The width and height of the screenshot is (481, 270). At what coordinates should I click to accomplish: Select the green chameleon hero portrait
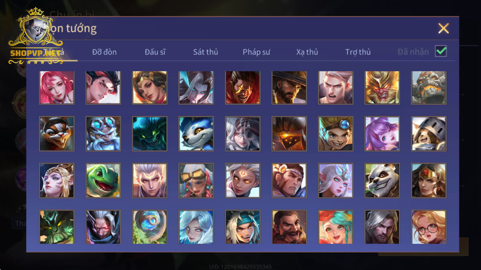point(103,180)
